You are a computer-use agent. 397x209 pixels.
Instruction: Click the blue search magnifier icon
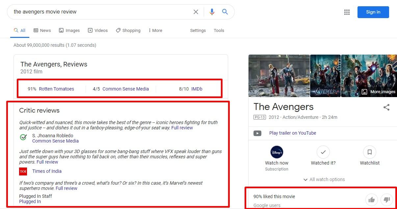225,12
